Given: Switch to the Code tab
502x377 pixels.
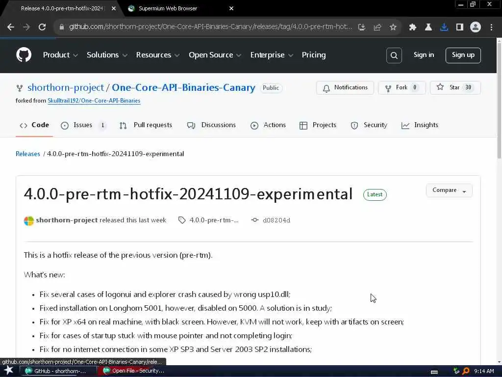Looking at the screenshot, I should 34,125.
